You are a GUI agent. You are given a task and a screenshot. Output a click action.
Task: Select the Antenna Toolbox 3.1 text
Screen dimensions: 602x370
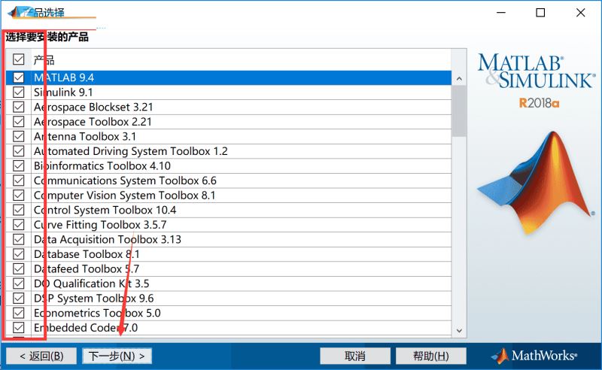tap(85, 136)
